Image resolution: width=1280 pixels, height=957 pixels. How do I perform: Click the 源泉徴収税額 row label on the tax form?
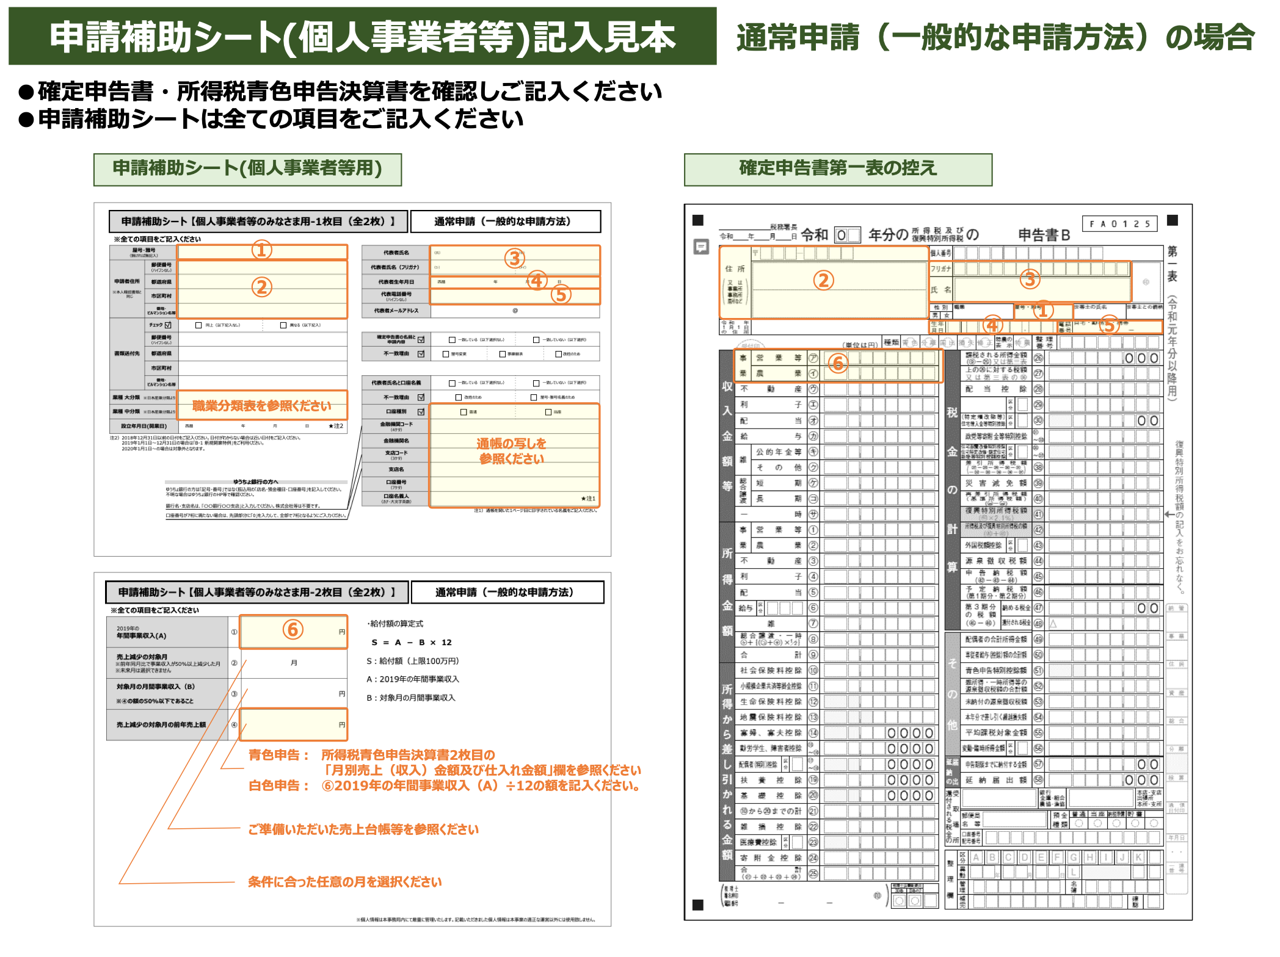[x=996, y=560]
